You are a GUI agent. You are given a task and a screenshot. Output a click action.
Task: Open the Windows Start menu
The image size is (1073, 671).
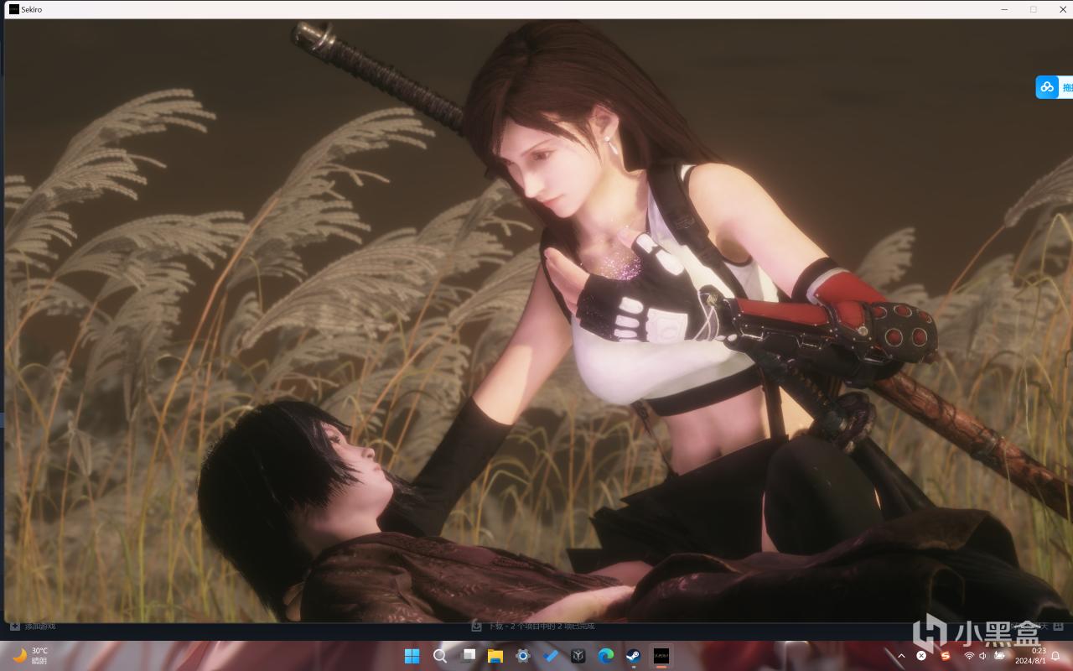(412, 656)
